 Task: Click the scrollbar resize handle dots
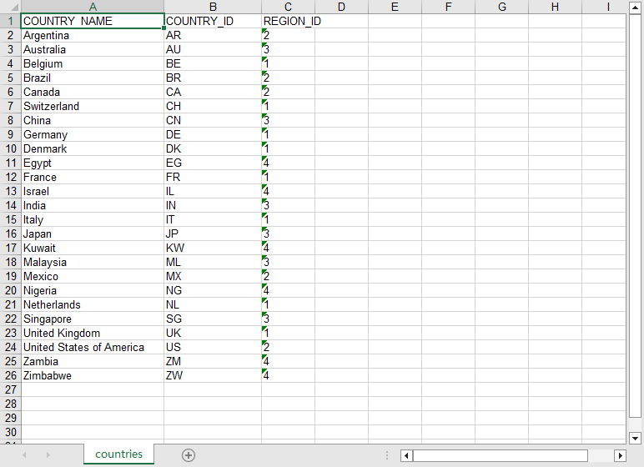click(x=387, y=455)
